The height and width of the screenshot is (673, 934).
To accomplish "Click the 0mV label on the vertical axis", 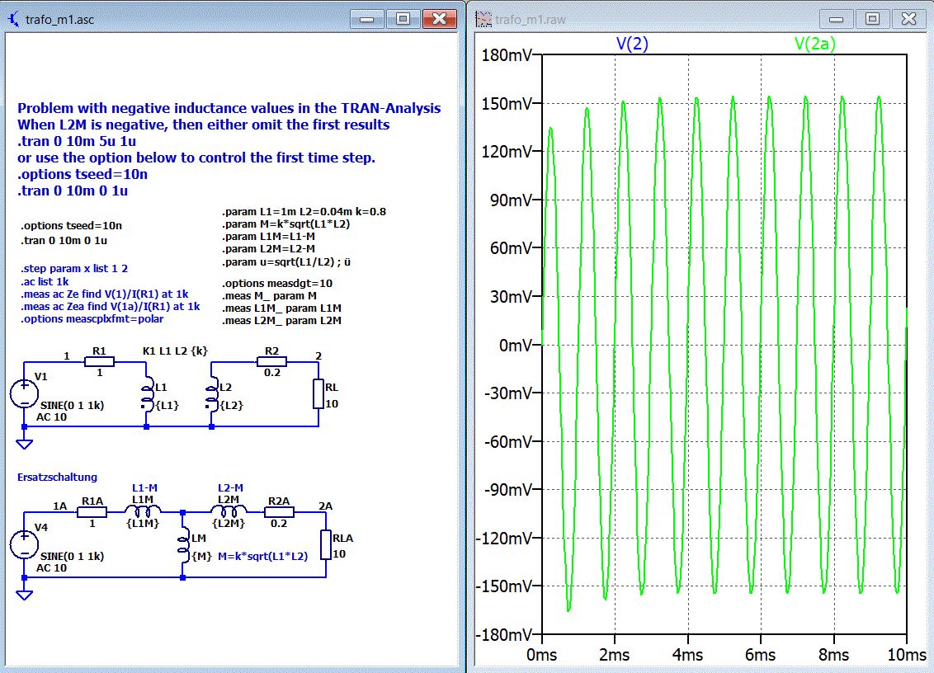I will pyautogui.click(x=515, y=345).
